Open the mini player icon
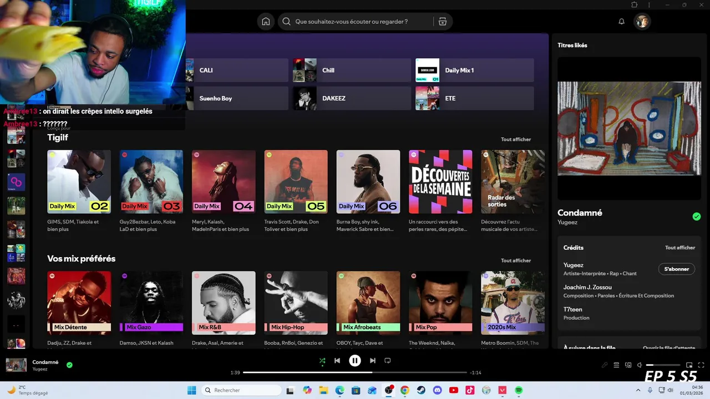 689,365
